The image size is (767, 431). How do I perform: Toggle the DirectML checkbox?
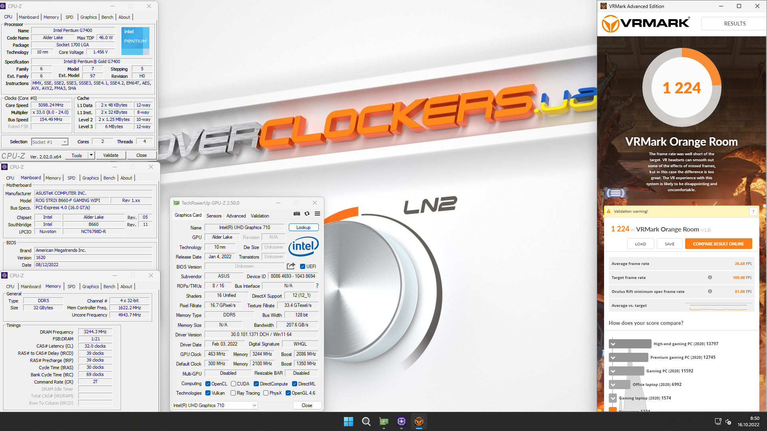pos(294,384)
